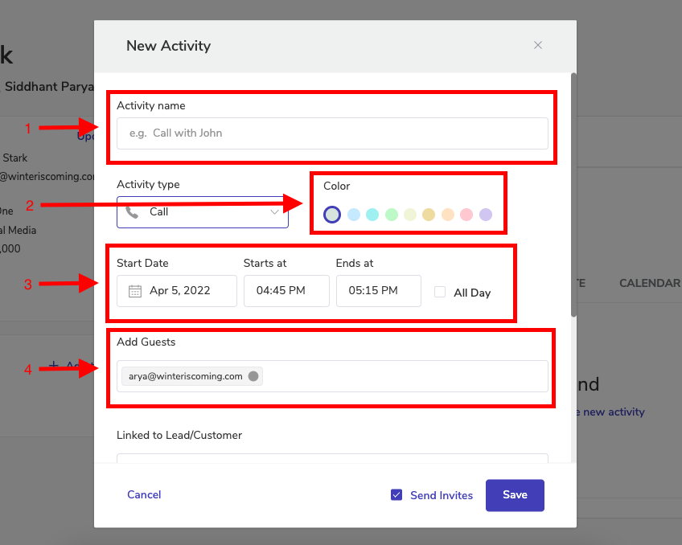This screenshot has height=545, width=682.
Task: Pick the purple color swatch
Action: tap(486, 215)
